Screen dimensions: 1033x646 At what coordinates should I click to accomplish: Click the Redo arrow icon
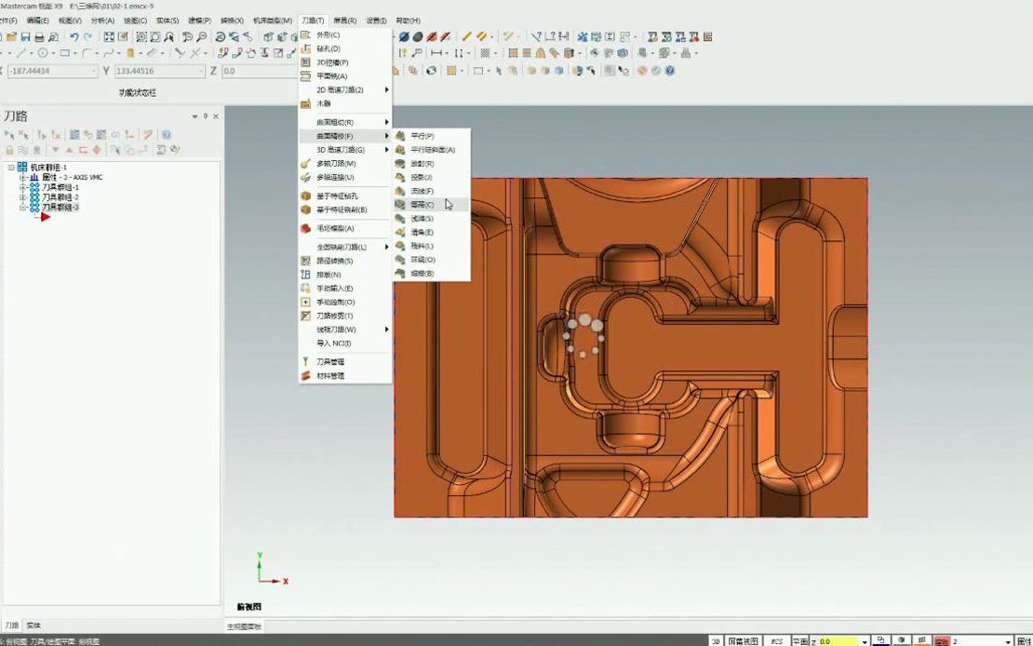[87, 37]
